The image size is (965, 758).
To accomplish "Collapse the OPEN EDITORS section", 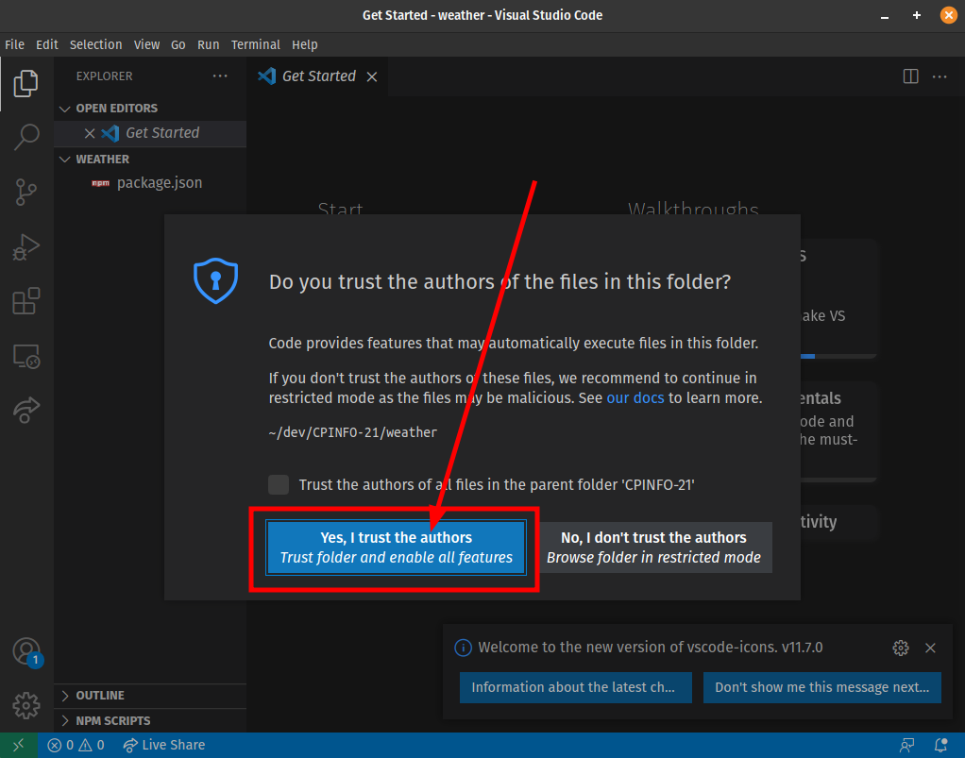I will pyautogui.click(x=64, y=108).
